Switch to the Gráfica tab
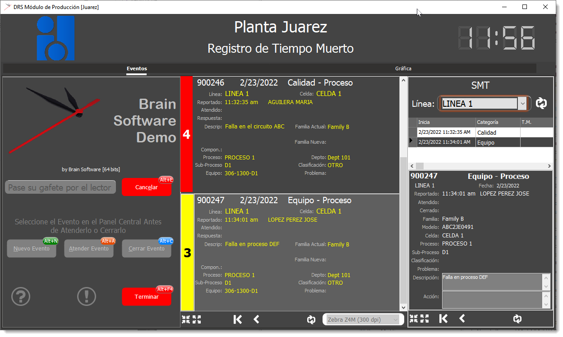Image resolution: width=563 pixels, height=337 pixels. tap(403, 68)
